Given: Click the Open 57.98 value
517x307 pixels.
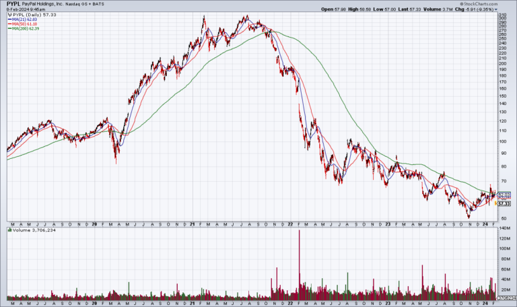Looking at the screenshot, I should [333, 9].
